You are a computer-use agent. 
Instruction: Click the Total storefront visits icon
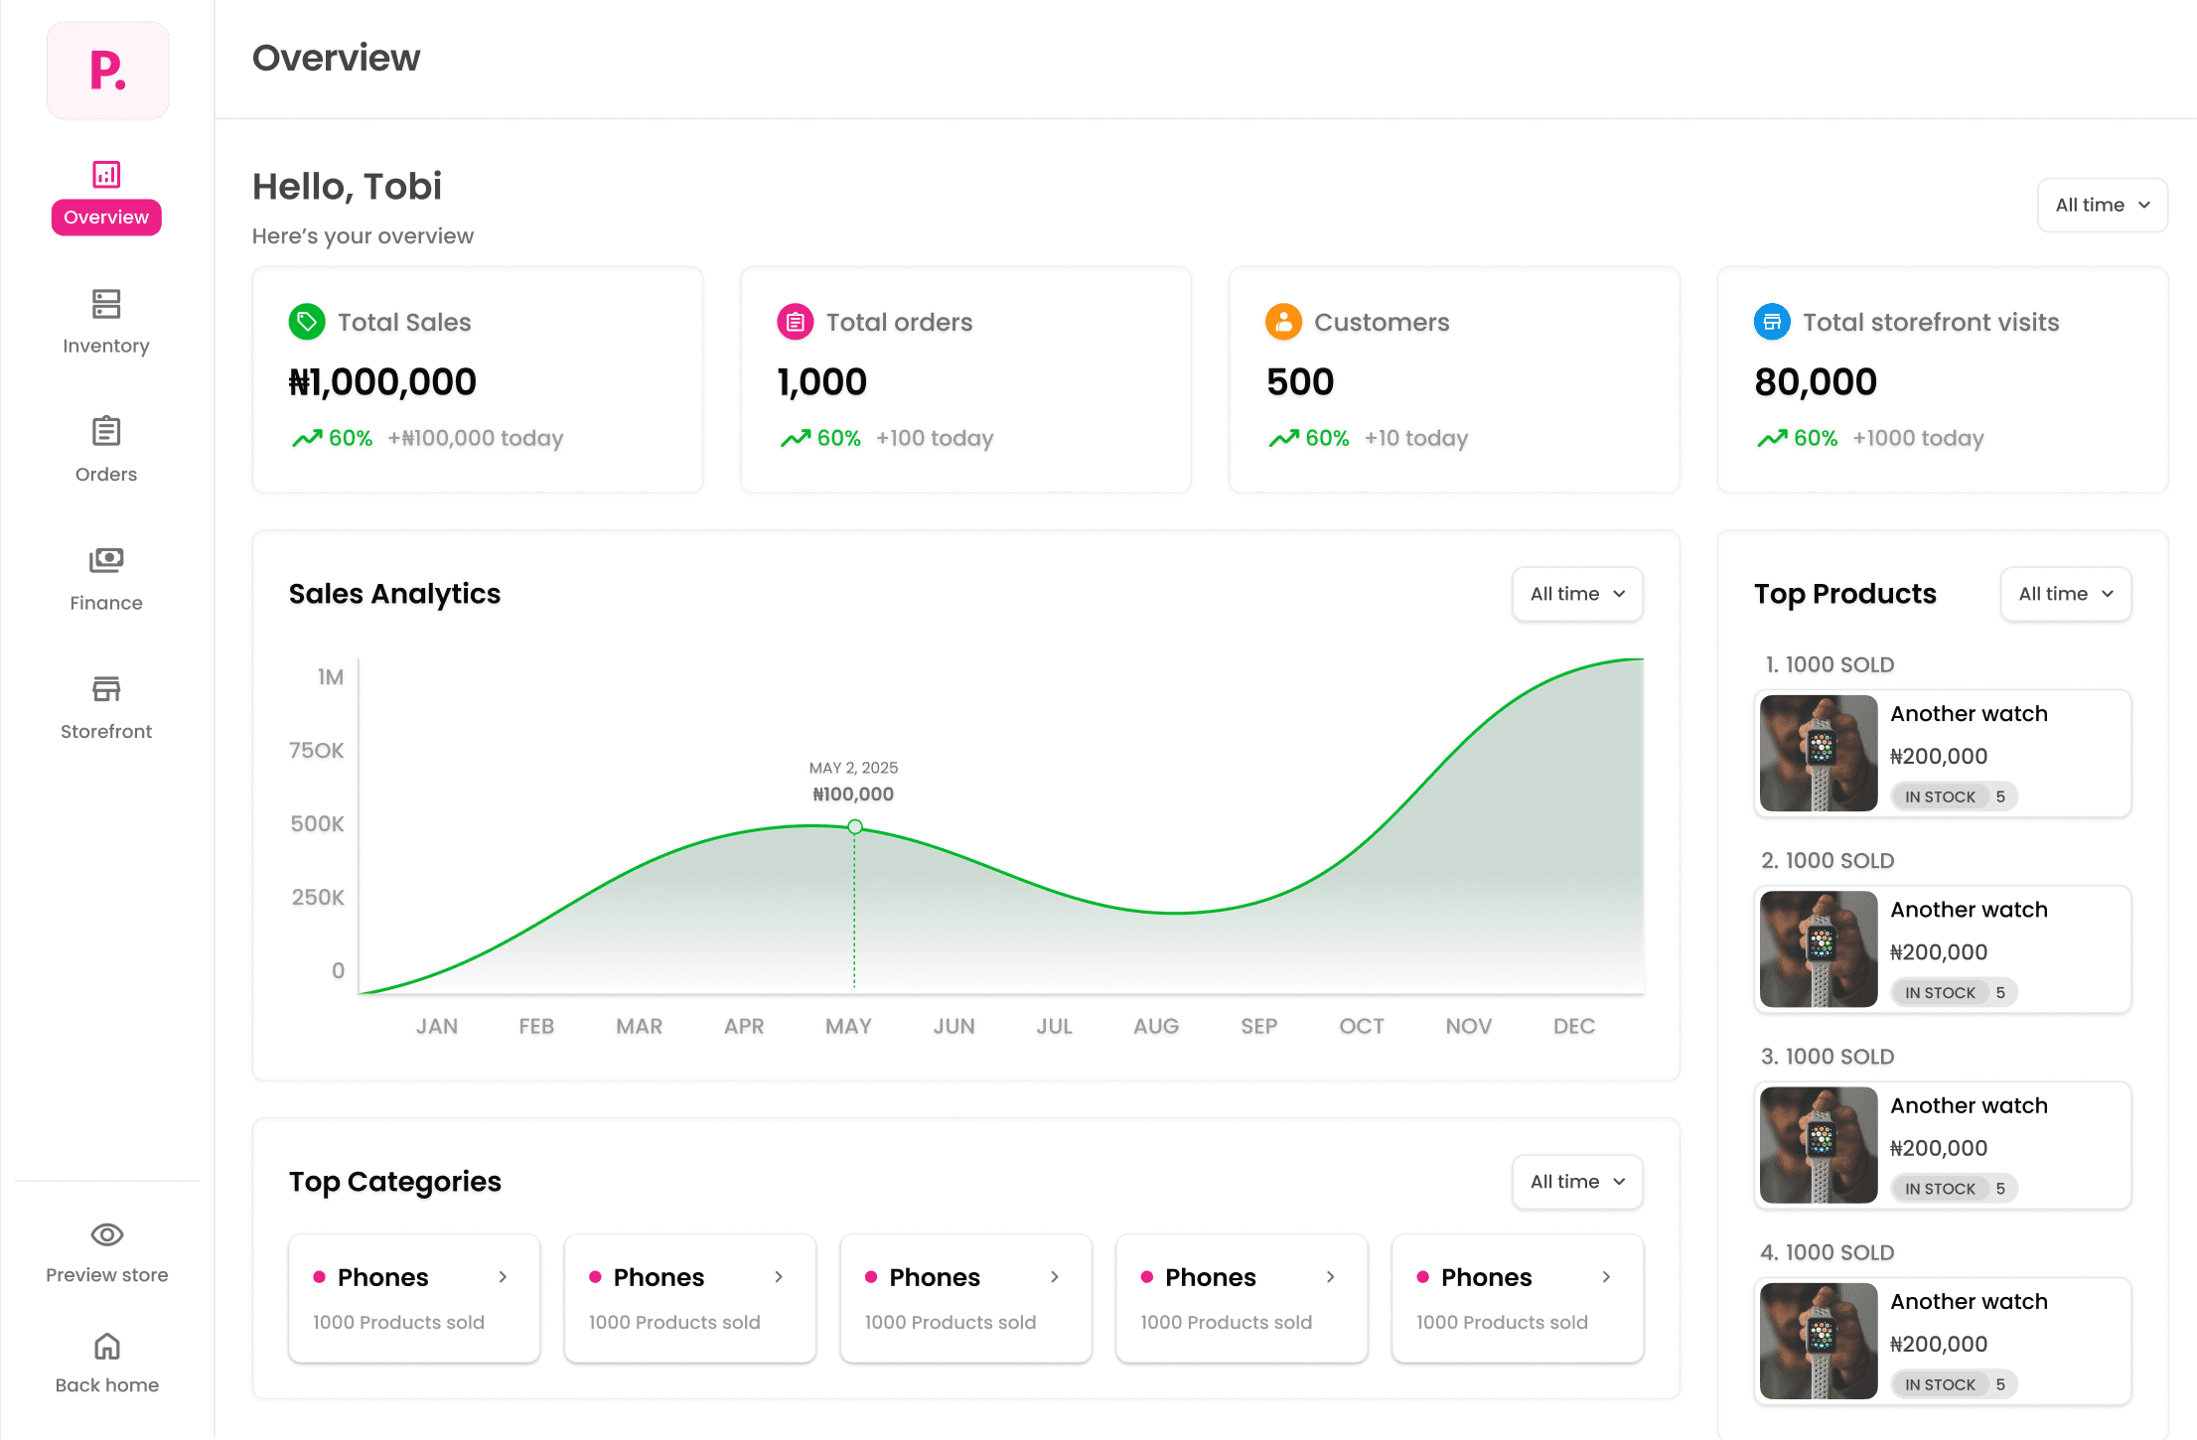[1771, 322]
